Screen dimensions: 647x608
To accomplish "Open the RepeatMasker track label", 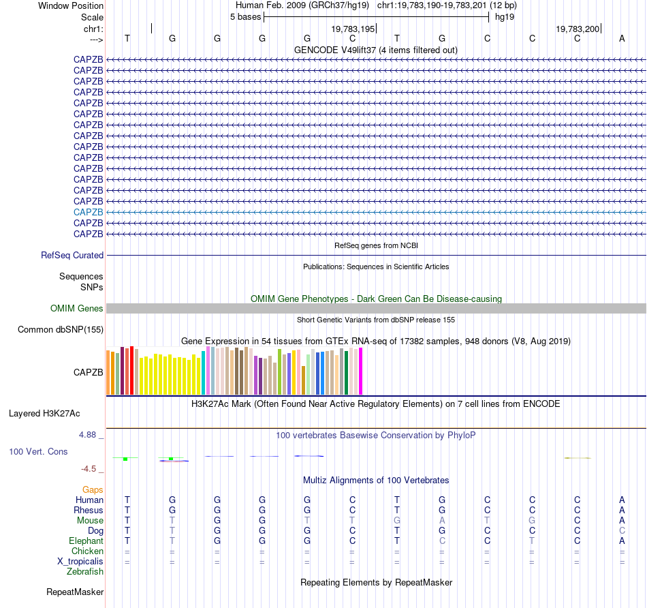I will coord(75,592).
